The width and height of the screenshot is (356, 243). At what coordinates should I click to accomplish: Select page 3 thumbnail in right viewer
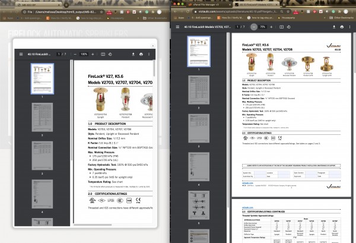(199, 128)
